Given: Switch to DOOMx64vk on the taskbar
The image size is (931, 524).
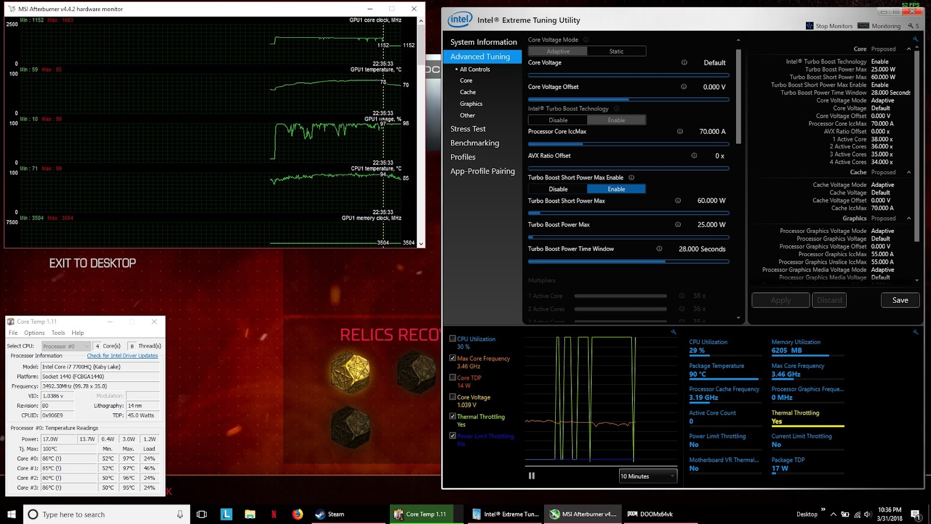Looking at the screenshot, I should 660,514.
